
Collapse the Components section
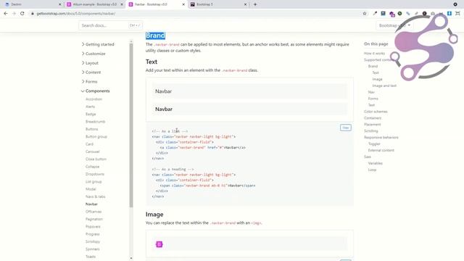[95, 91]
